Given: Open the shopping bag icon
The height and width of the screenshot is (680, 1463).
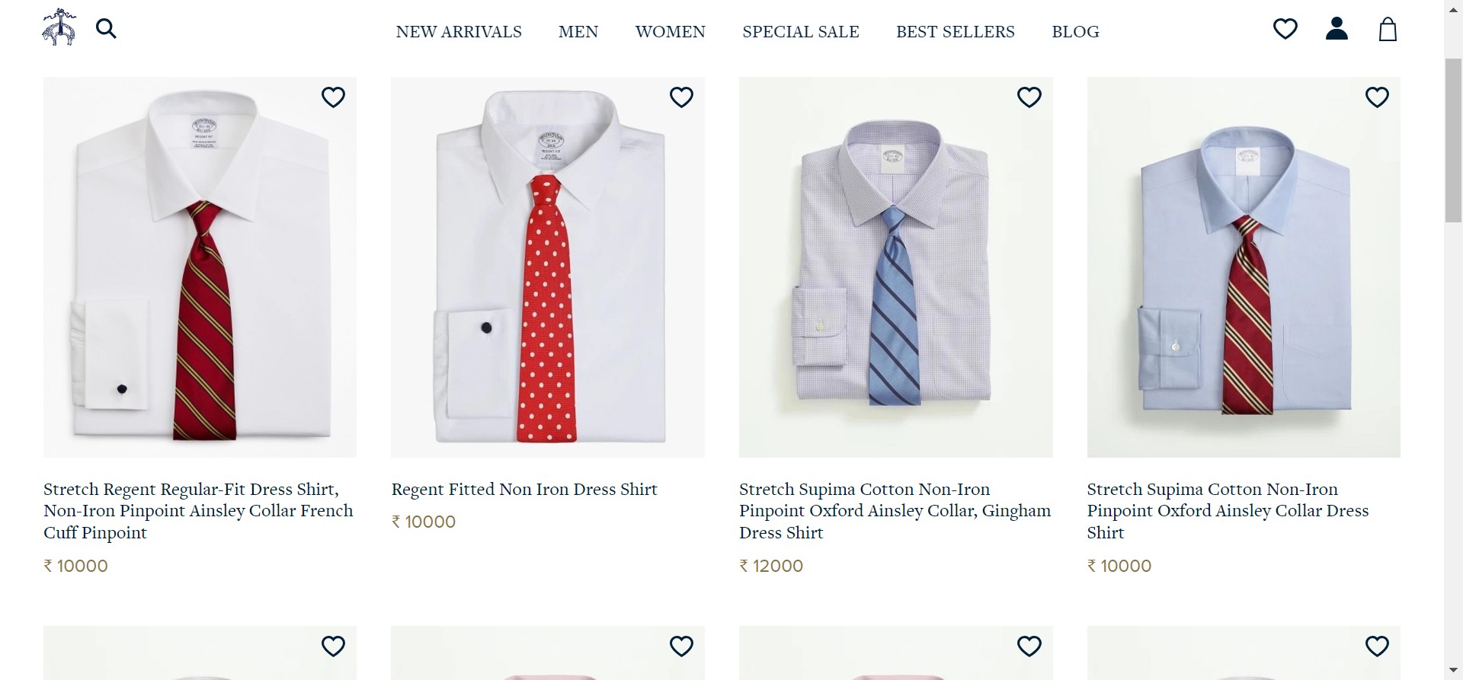Looking at the screenshot, I should pyautogui.click(x=1388, y=30).
